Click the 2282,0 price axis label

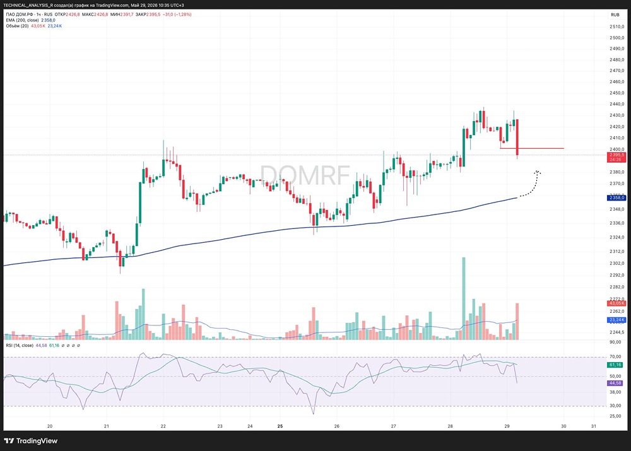pyautogui.click(x=617, y=287)
